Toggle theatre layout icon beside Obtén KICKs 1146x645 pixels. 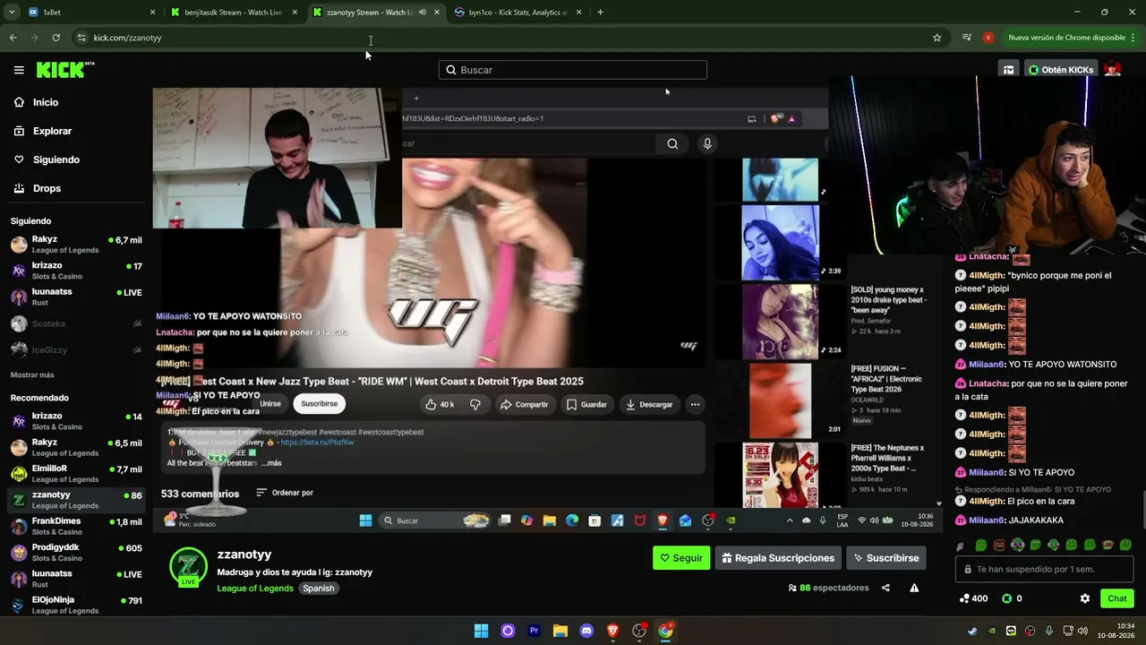click(1008, 70)
